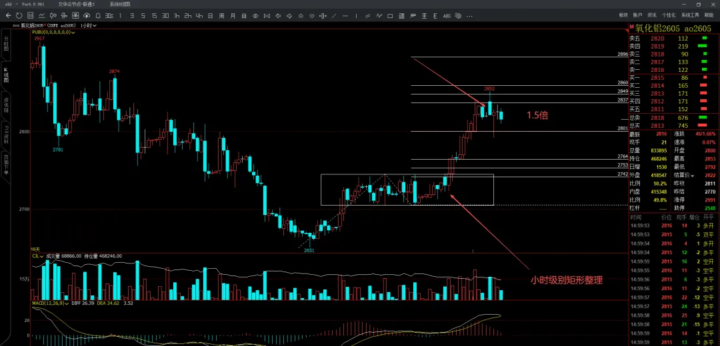
Task: Select the 4h period button
Action: (199, 15)
